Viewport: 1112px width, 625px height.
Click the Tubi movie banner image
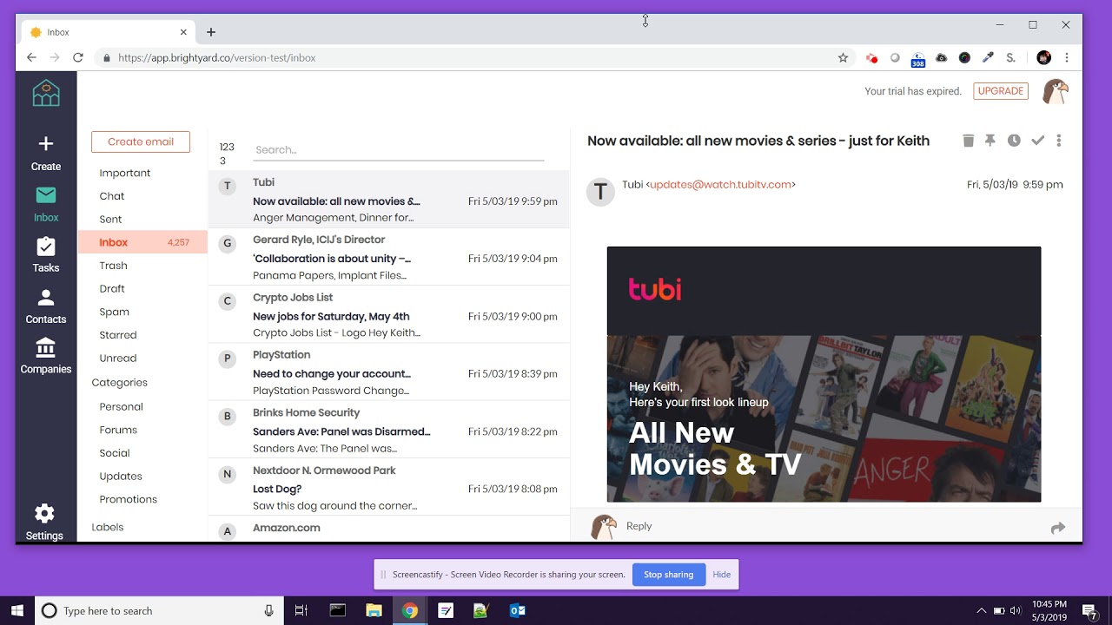point(824,418)
